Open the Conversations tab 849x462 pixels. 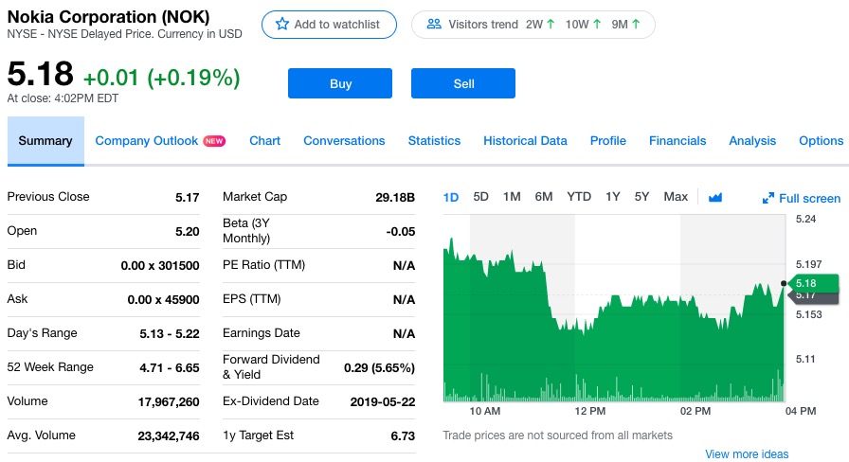(x=344, y=141)
